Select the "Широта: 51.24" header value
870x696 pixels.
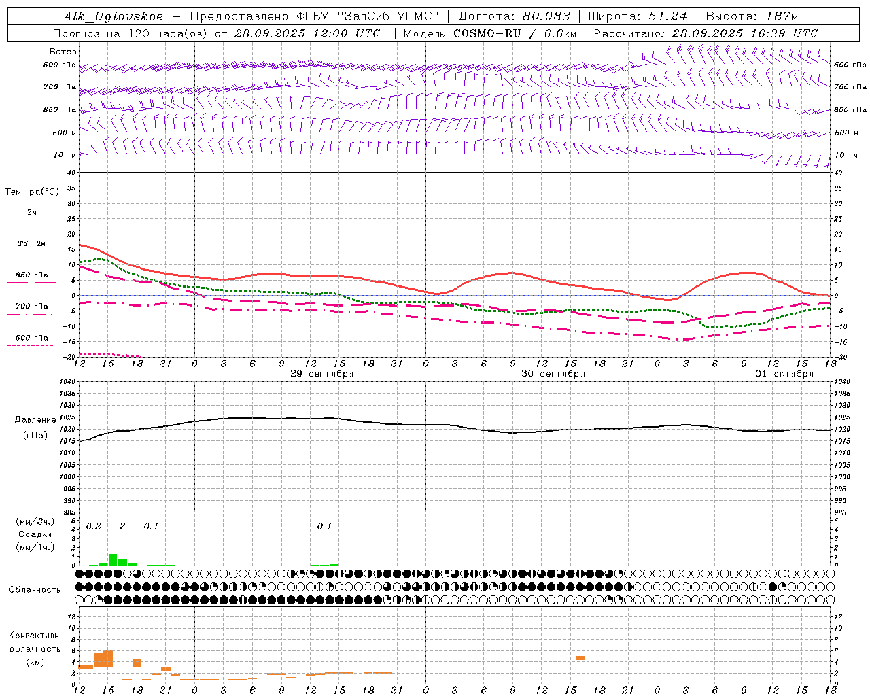pyautogui.click(x=638, y=16)
